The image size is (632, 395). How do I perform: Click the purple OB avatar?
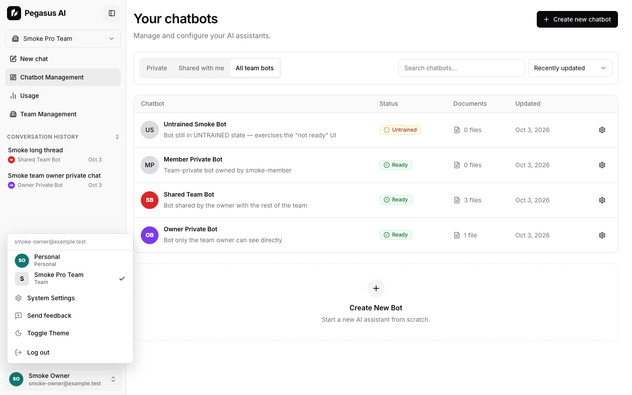pos(150,235)
